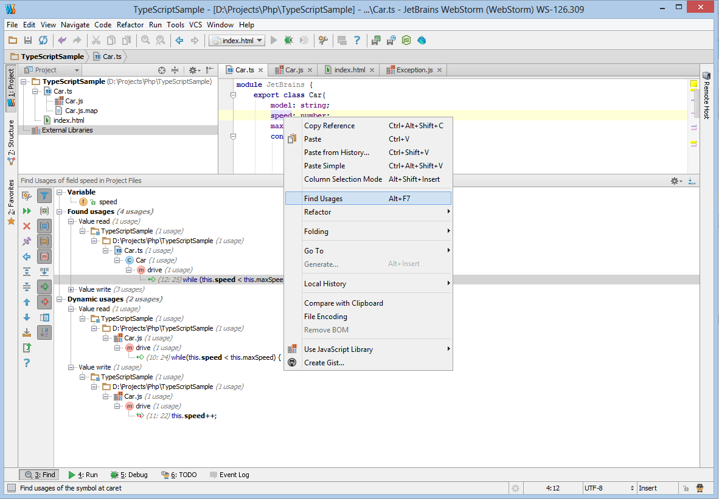Switch to the Car.js editor tab
Screen dimensions: 719x499
(294, 70)
